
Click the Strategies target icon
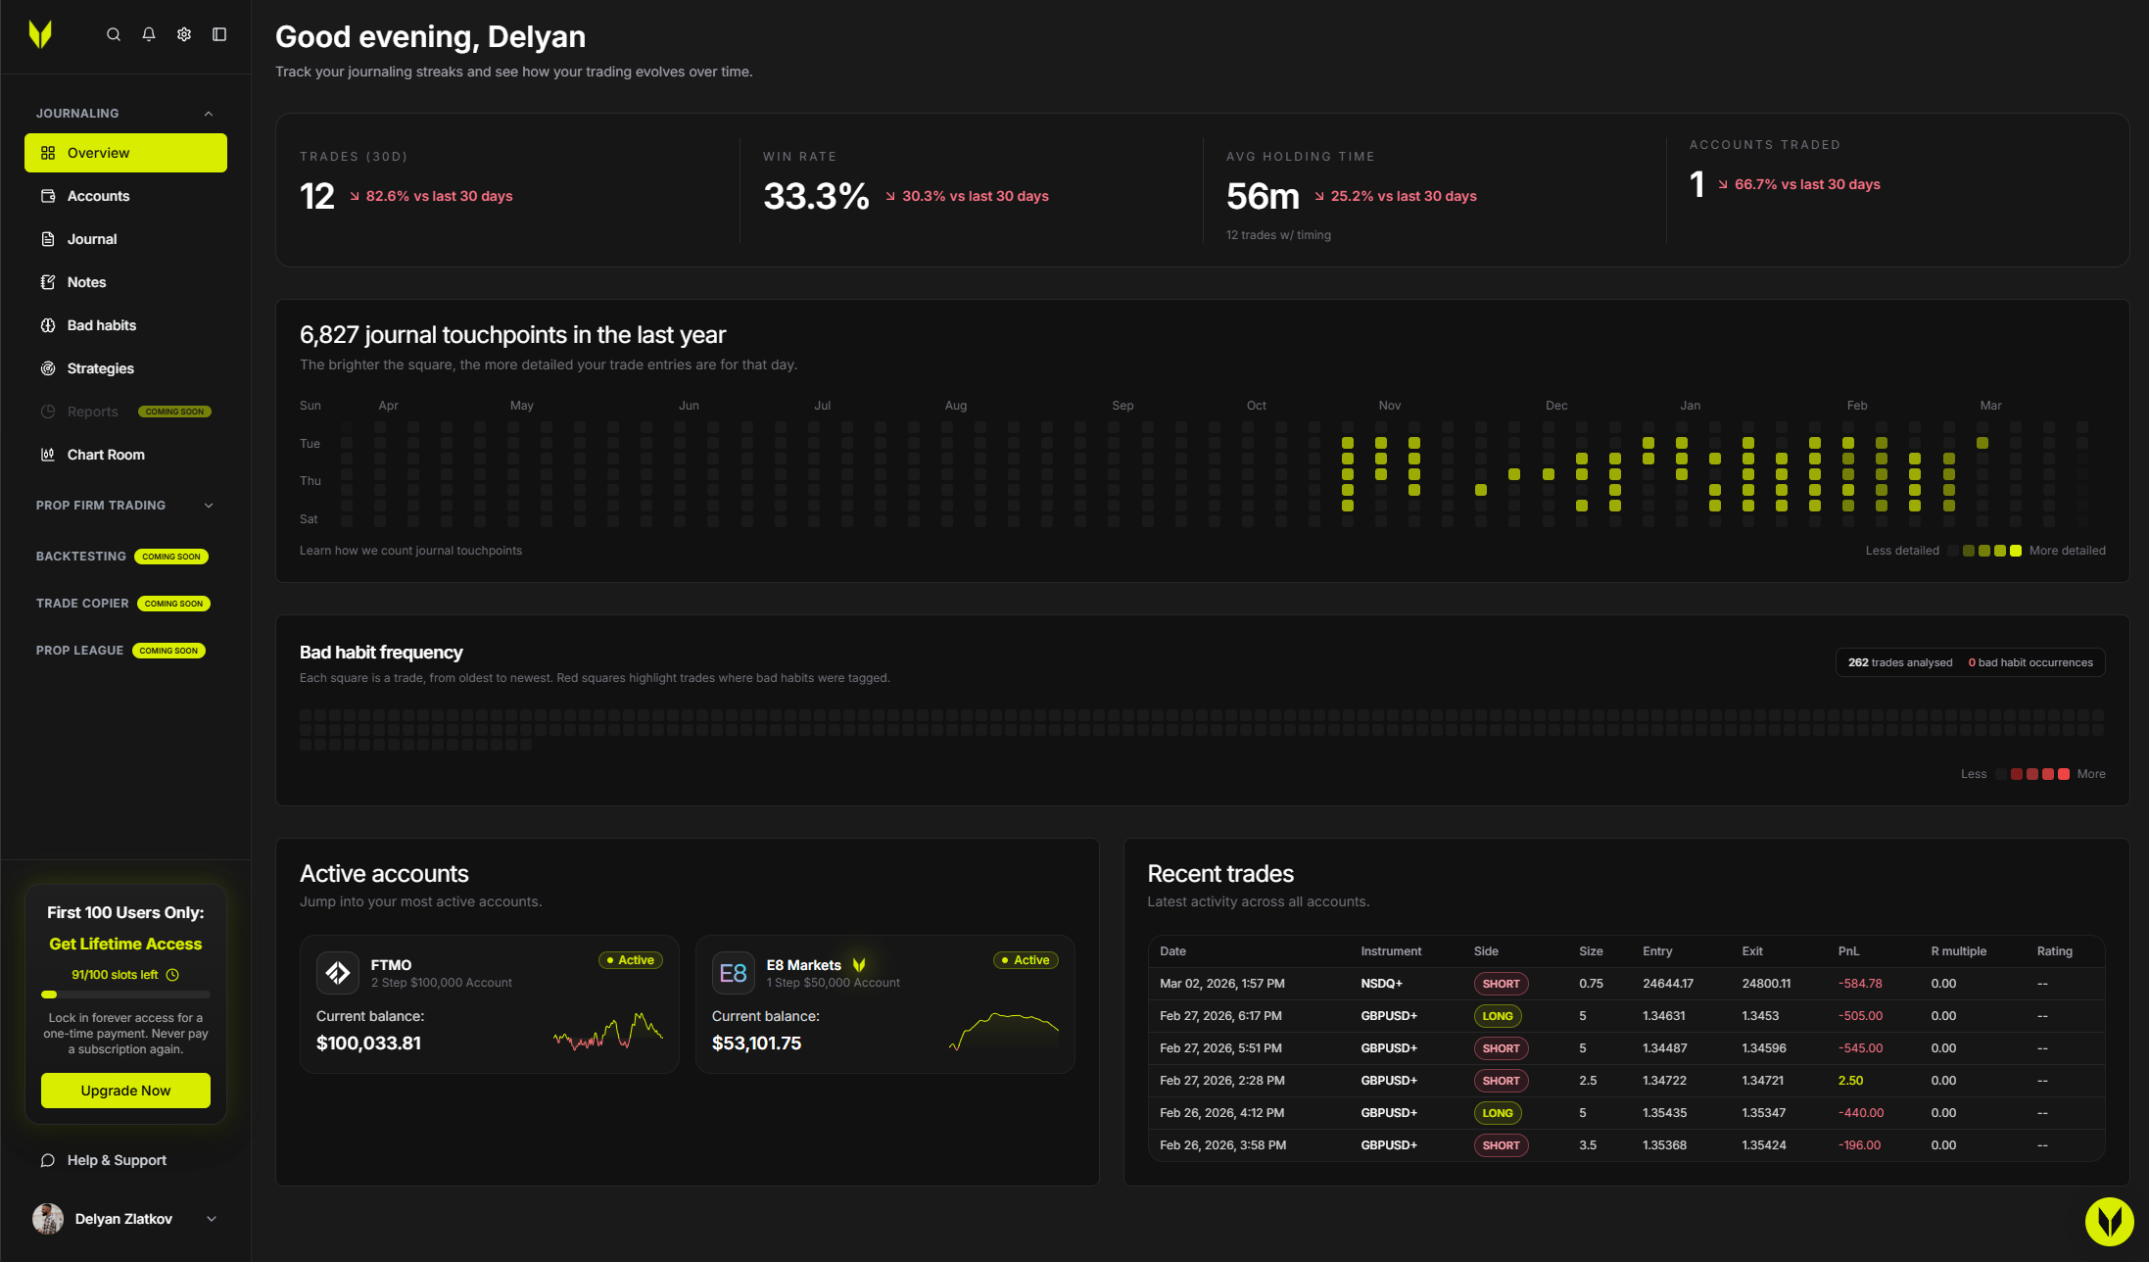click(48, 367)
